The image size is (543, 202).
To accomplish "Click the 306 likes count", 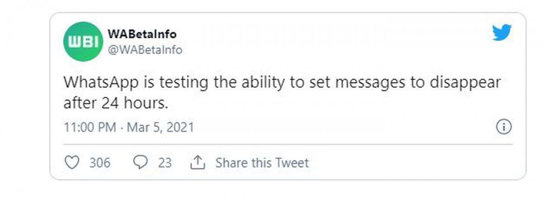I will click(x=100, y=163).
